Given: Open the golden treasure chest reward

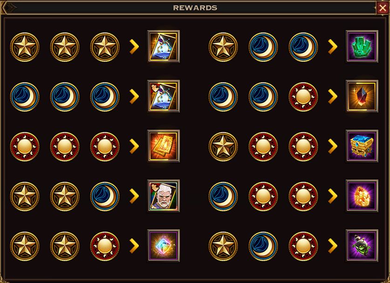Looking at the screenshot, I should click(362, 146).
